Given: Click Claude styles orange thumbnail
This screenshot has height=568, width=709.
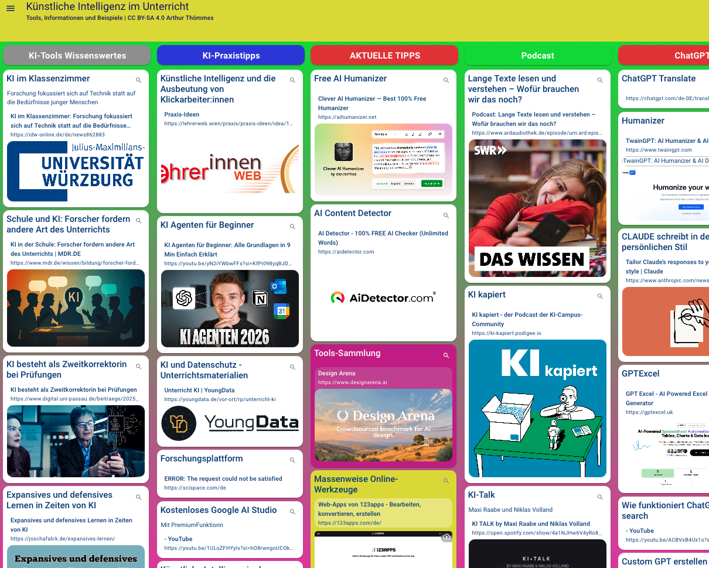Looking at the screenshot, I should 666,321.
